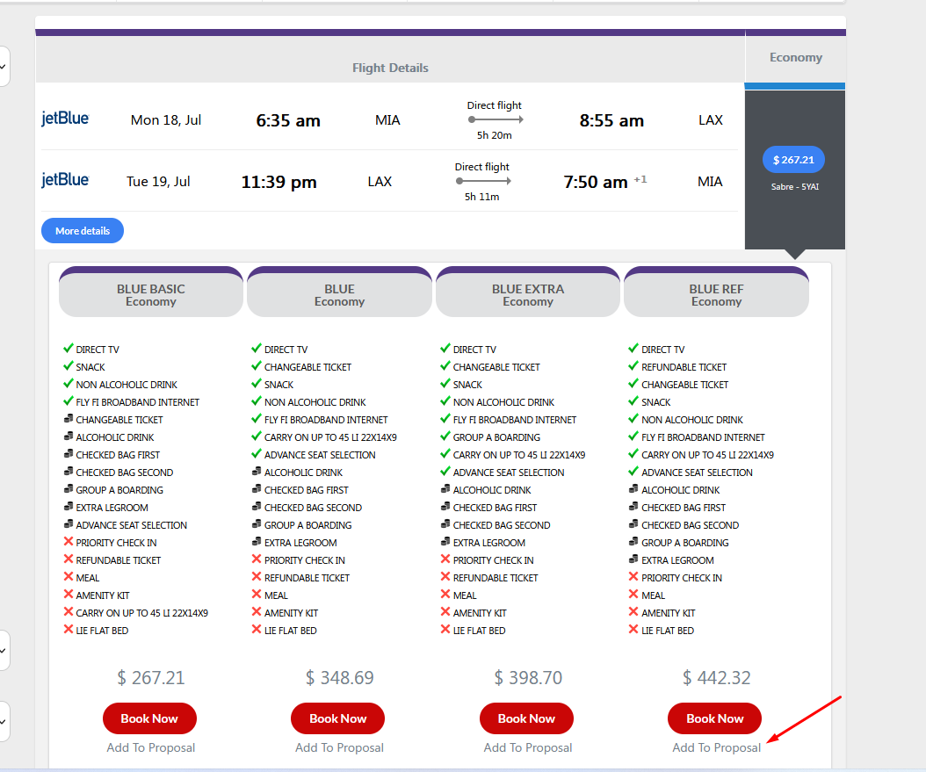Click the direct flight arrow for 5h 11m leg

pyautogui.click(x=484, y=181)
